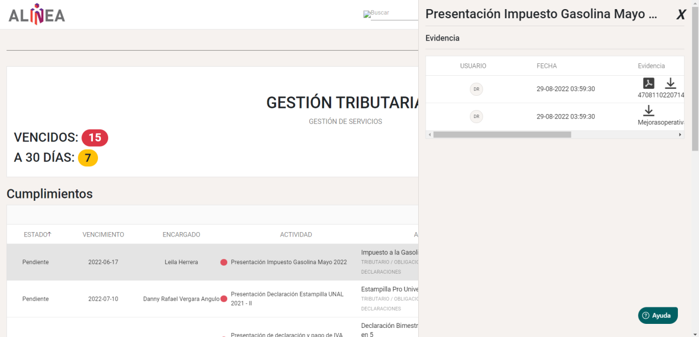The image size is (699, 337).
Task: Click the red status dot beside Impuesto Gasolina
Action: (224, 262)
